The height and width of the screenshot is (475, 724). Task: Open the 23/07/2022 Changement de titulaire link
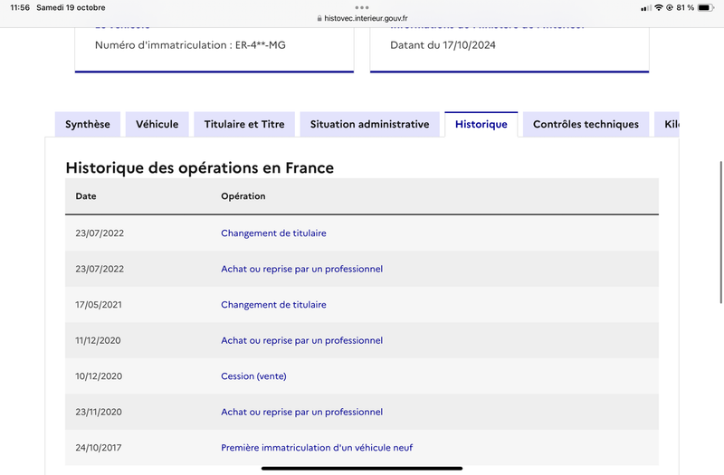coord(273,233)
